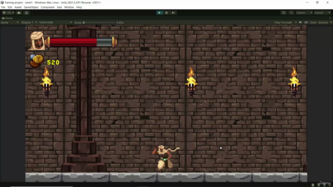
Task: Advance one frame with the Step button
Action: [x=173, y=12]
